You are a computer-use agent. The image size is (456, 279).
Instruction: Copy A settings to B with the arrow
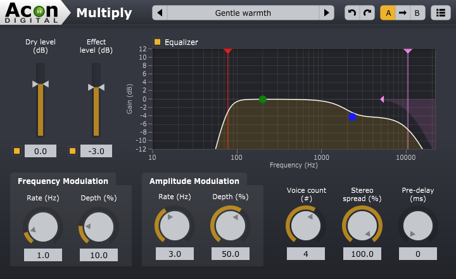click(x=403, y=13)
